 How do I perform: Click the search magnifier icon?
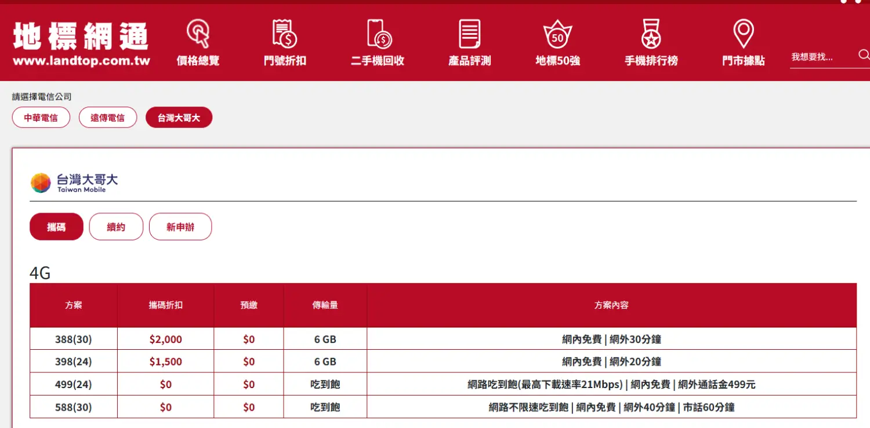(863, 55)
